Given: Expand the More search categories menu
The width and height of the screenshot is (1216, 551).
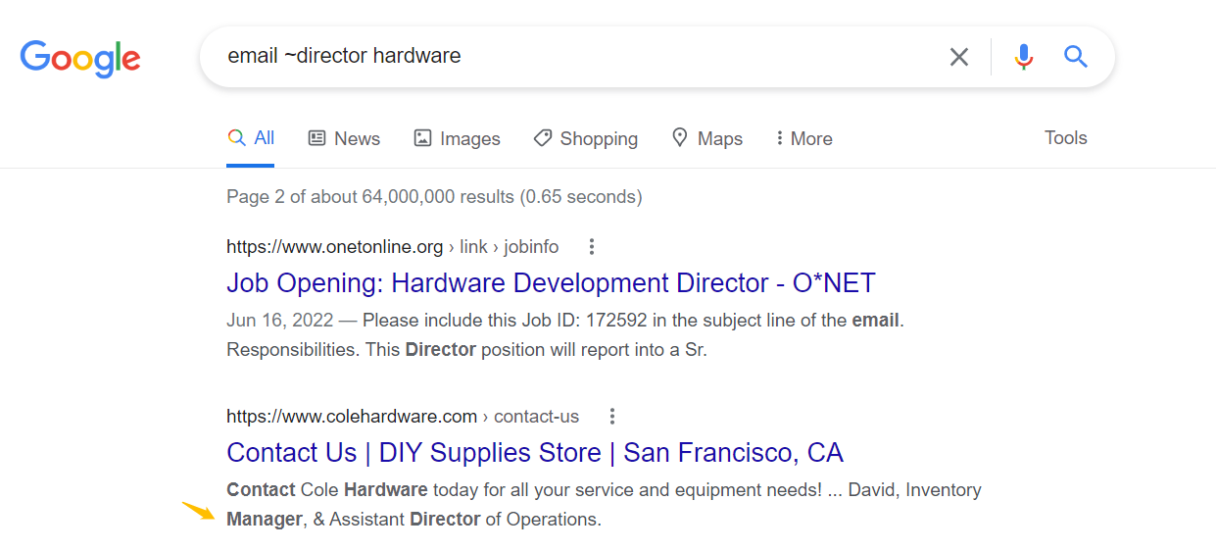Looking at the screenshot, I should click(803, 139).
